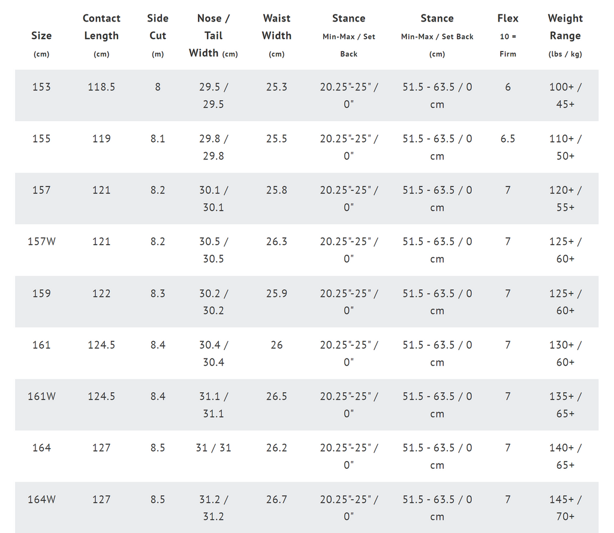
Task: Select the 31 / 31 nose tail value
Action: [x=213, y=448]
